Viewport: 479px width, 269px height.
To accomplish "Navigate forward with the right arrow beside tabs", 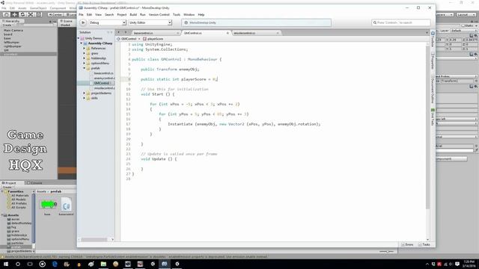I will [125, 32].
